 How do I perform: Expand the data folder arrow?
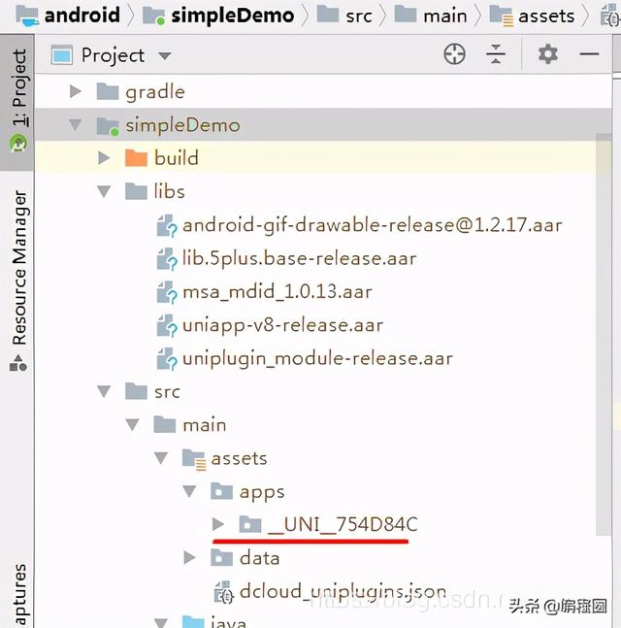click(x=189, y=557)
